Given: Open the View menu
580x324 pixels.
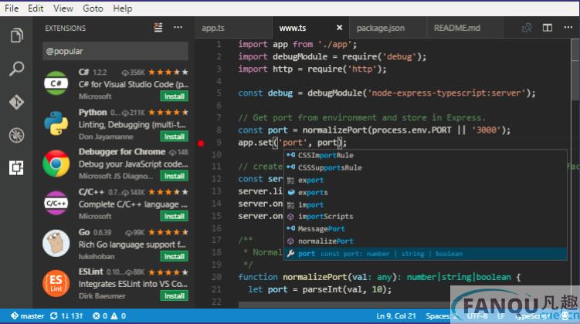Looking at the screenshot, I should (63, 8).
